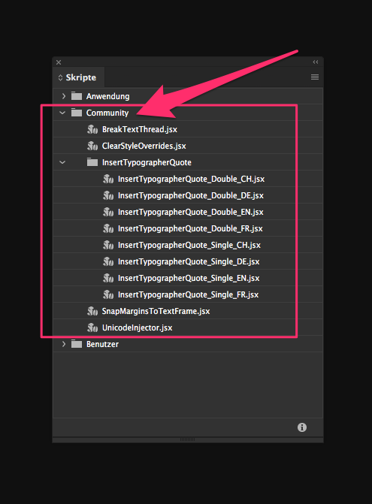This screenshot has height=504, width=372.
Task: Select InsertTypographerQuote_Double_EN.jsx
Action: click(x=190, y=212)
